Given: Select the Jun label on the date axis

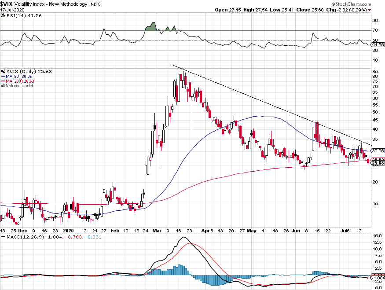Looking at the screenshot, I should coord(296,231).
